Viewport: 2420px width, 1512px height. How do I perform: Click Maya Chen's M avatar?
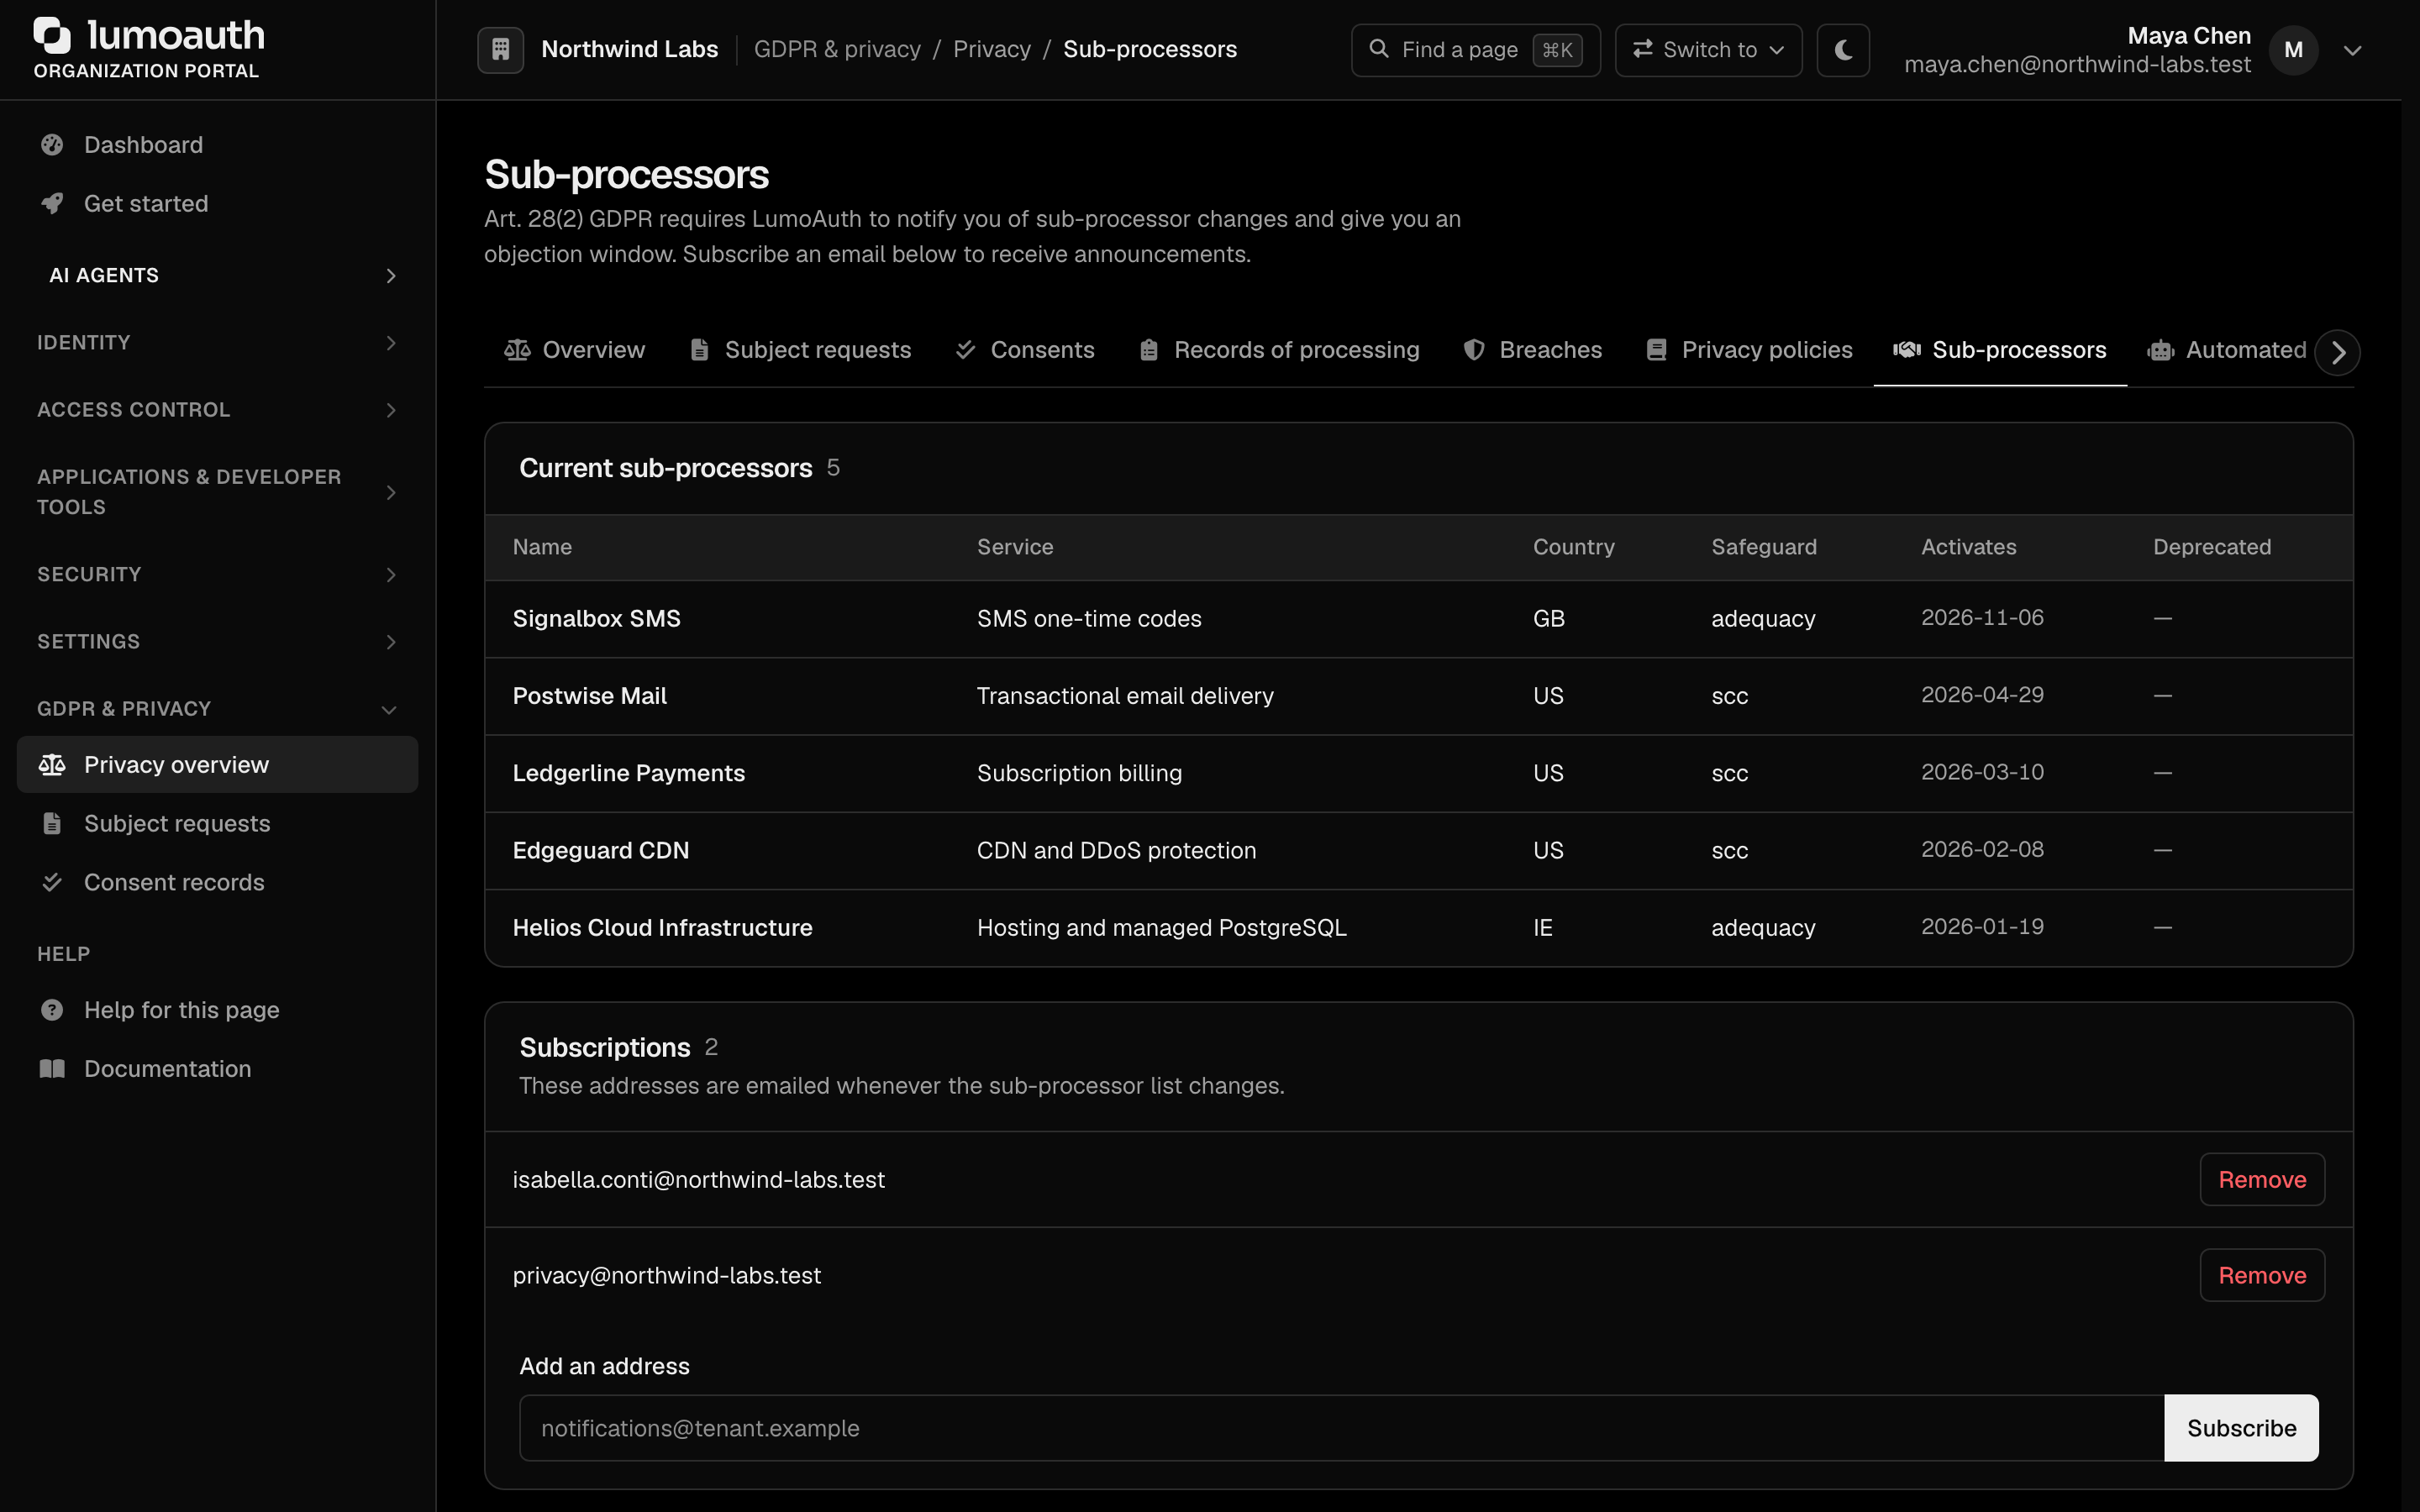tap(2293, 50)
